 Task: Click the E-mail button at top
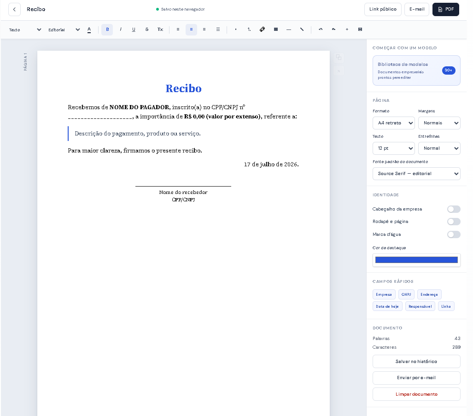click(417, 9)
